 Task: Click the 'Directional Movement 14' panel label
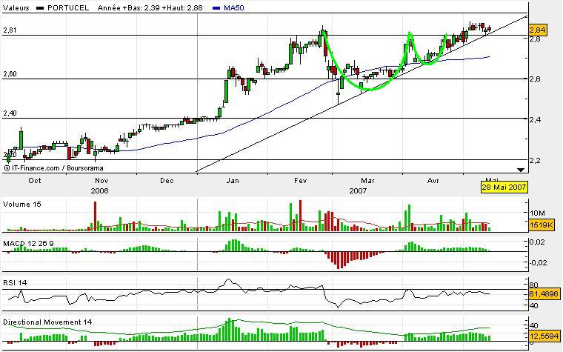(x=47, y=322)
